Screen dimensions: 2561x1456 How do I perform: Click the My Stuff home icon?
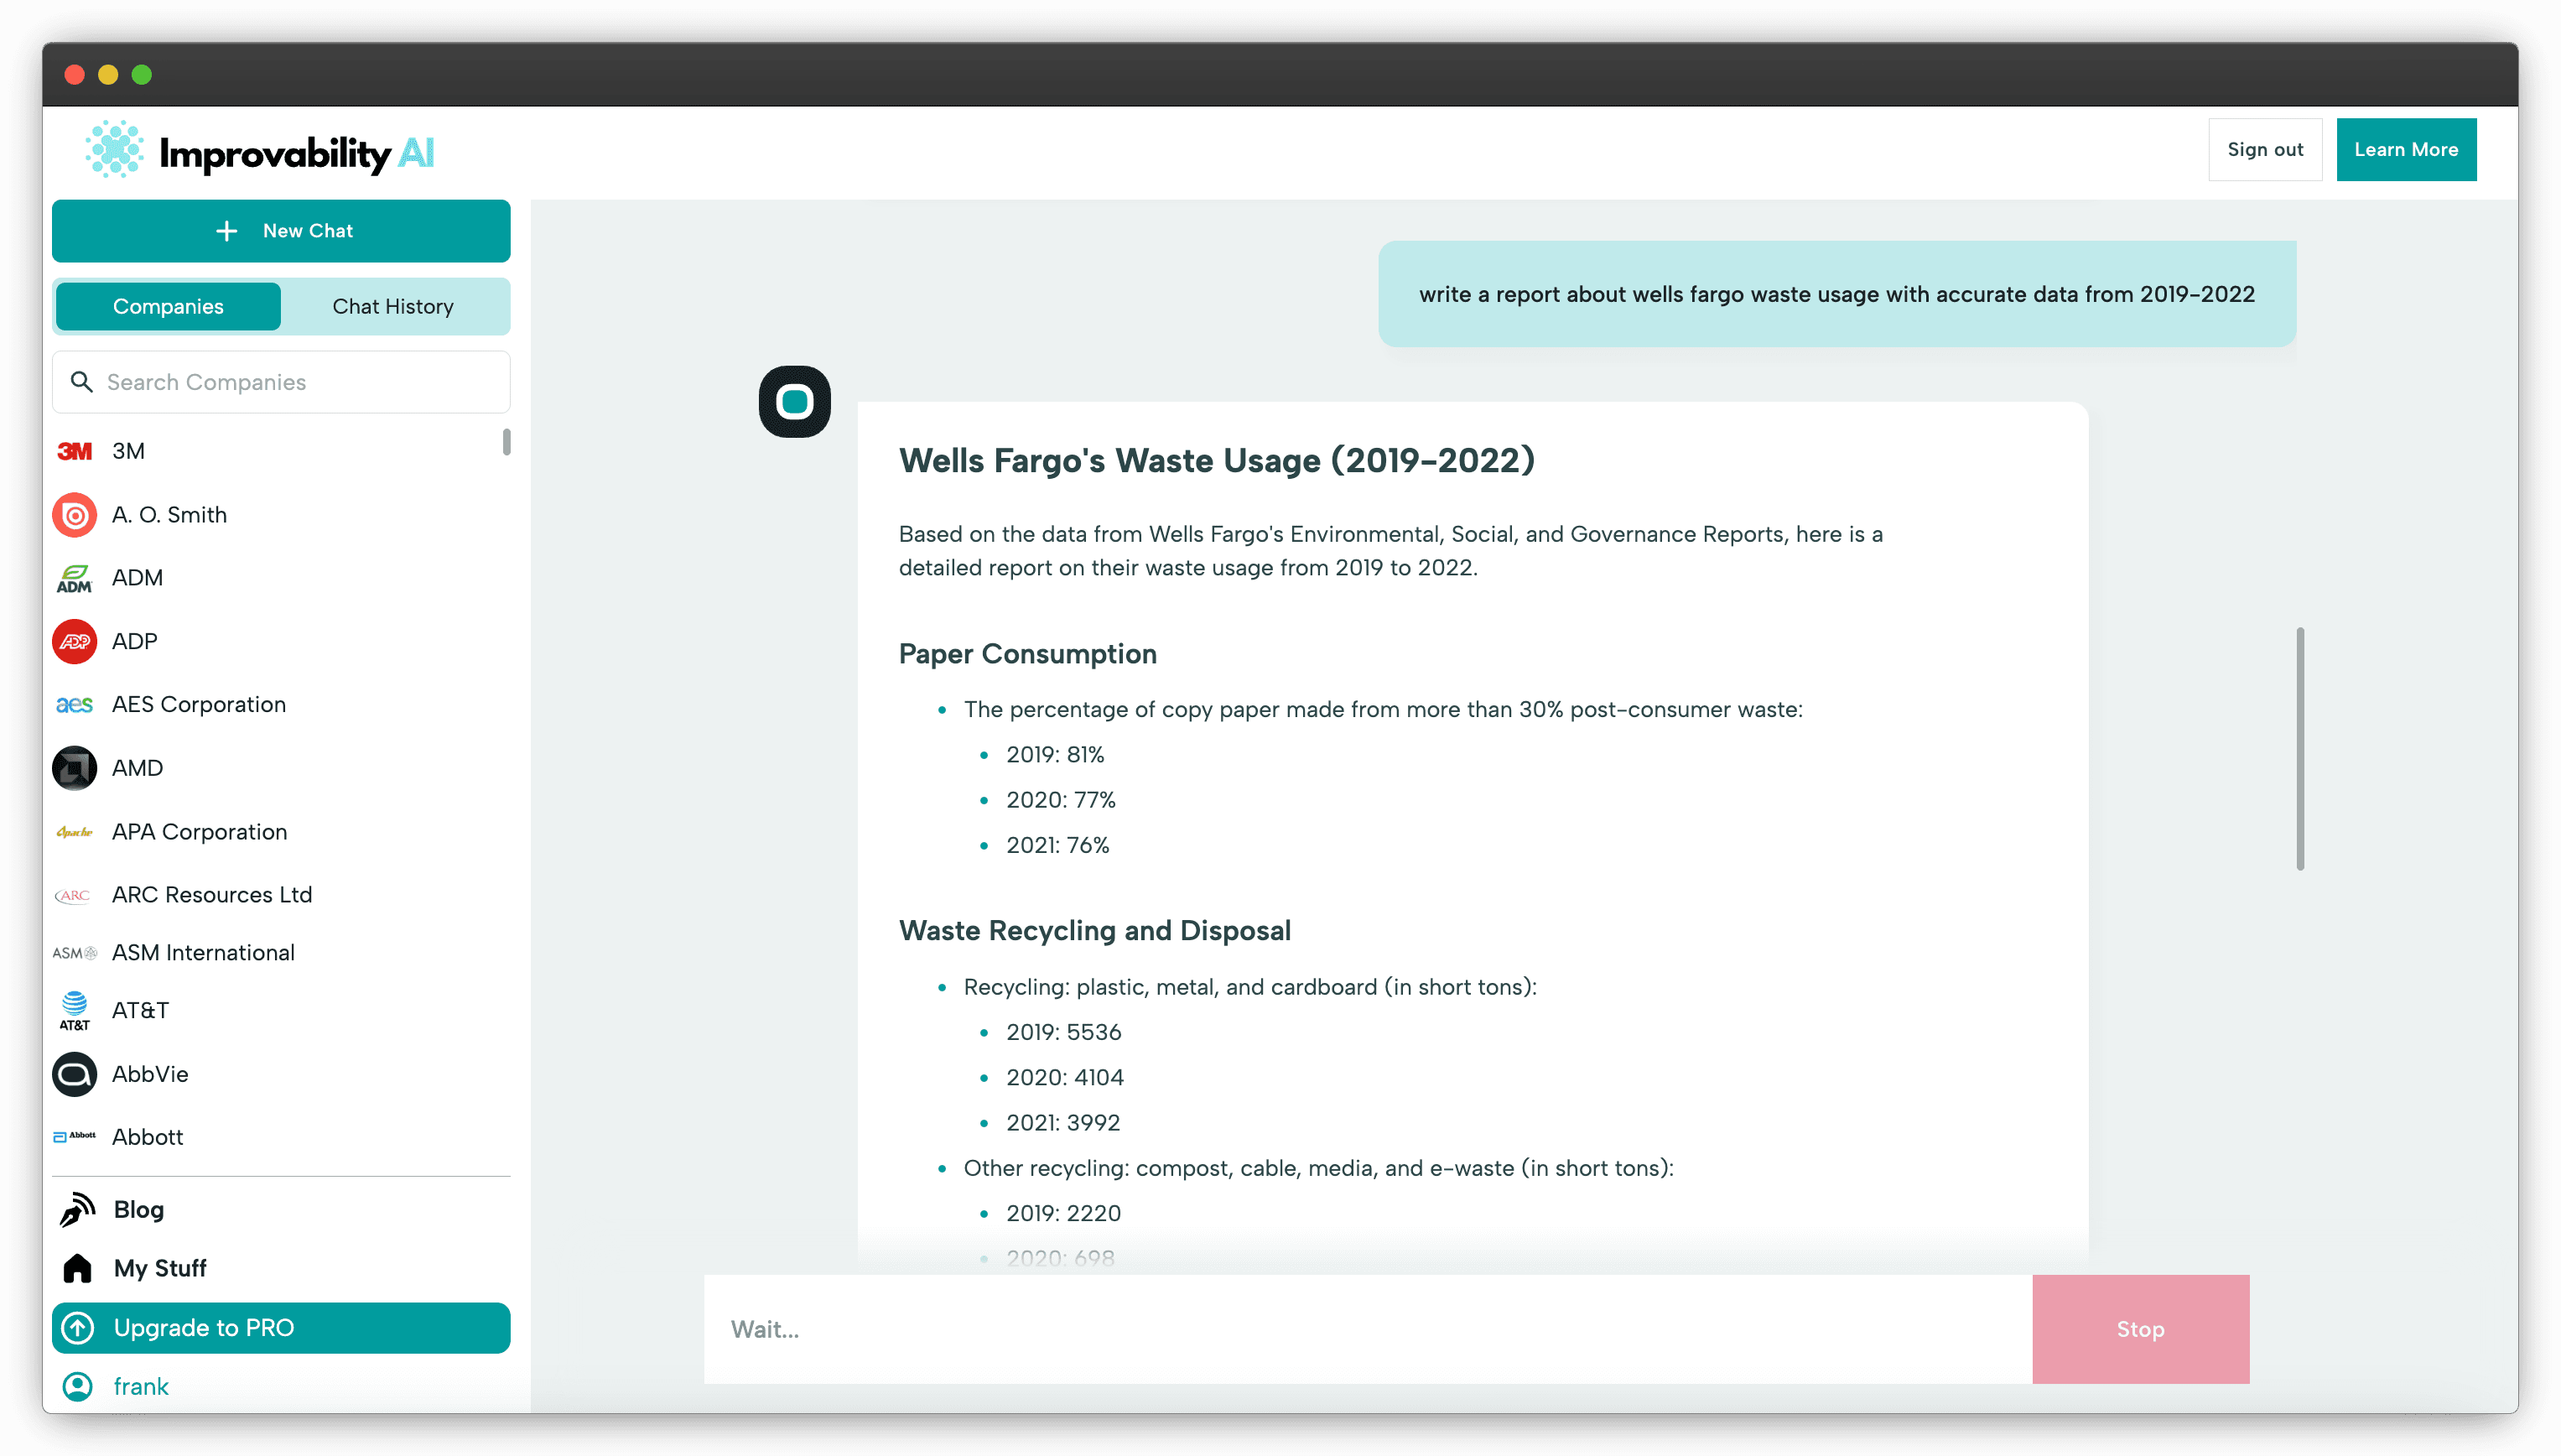78,1268
